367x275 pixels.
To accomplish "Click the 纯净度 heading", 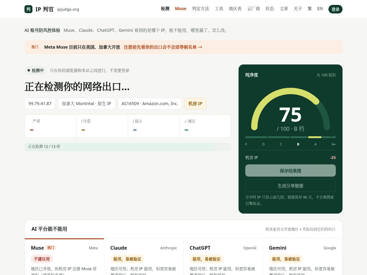I will click(x=252, y=75).
